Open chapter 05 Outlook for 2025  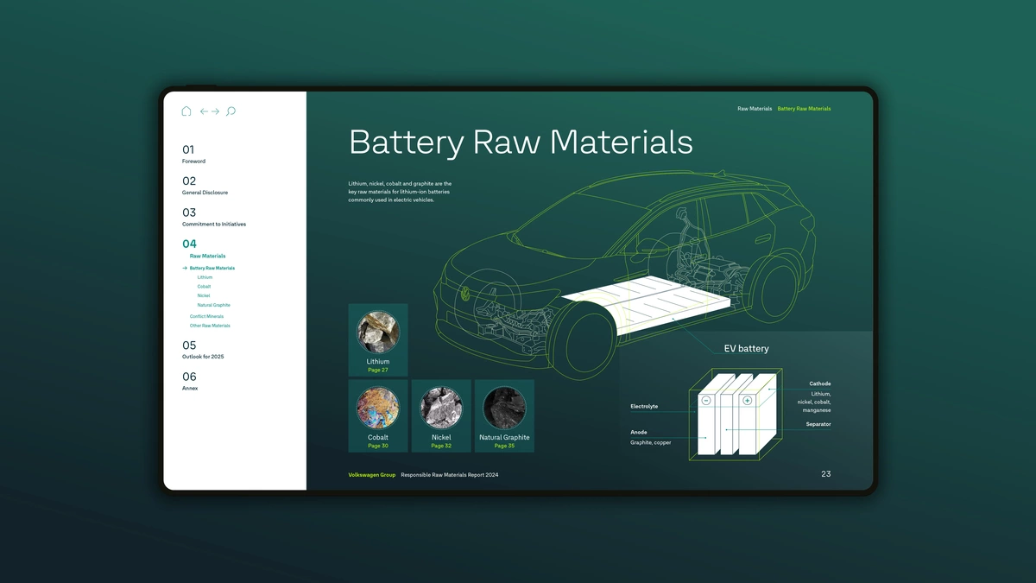click(x=203, y=350)
